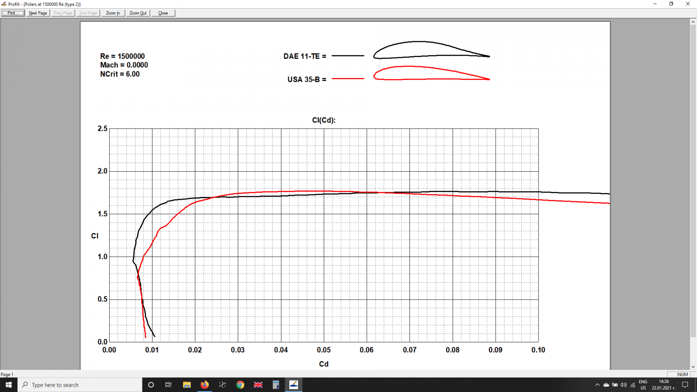Launch Firefox from the taskbar
The height and width of the screenshot is (392, 697).
tap(205, 385)
